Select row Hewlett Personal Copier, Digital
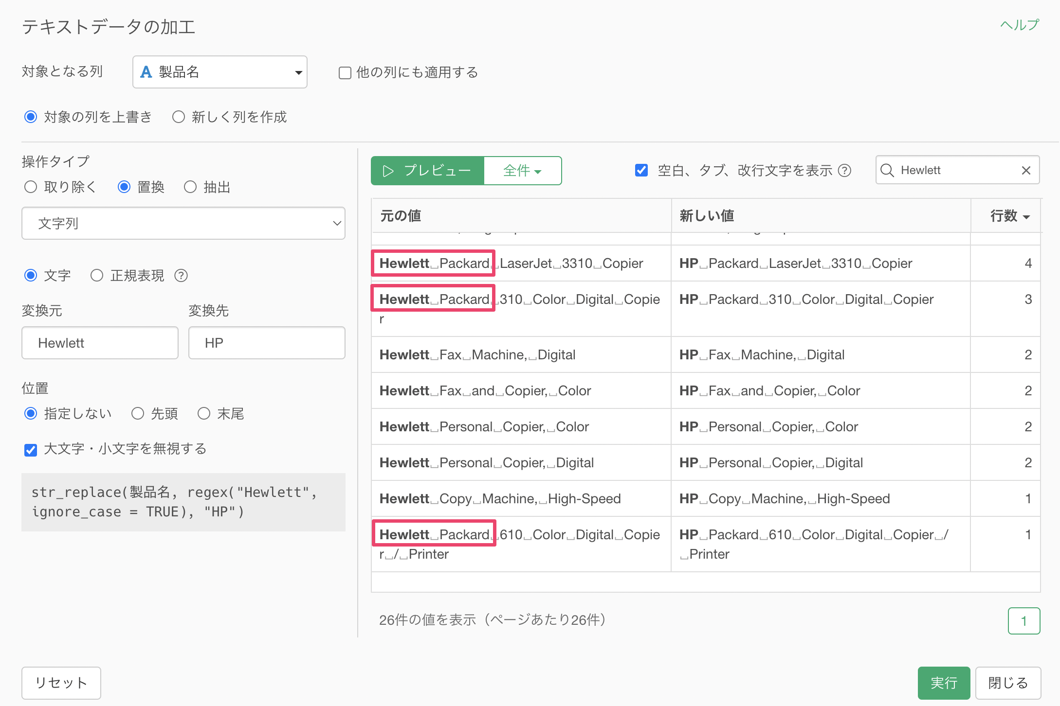This screenshot has height=706, width=1060. pos(706,462)
